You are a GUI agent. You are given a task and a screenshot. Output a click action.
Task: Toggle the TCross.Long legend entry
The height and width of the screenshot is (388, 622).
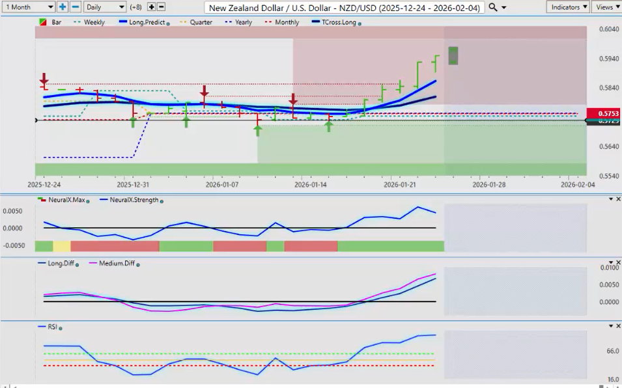pyautogui.click(x=336, y=22)
